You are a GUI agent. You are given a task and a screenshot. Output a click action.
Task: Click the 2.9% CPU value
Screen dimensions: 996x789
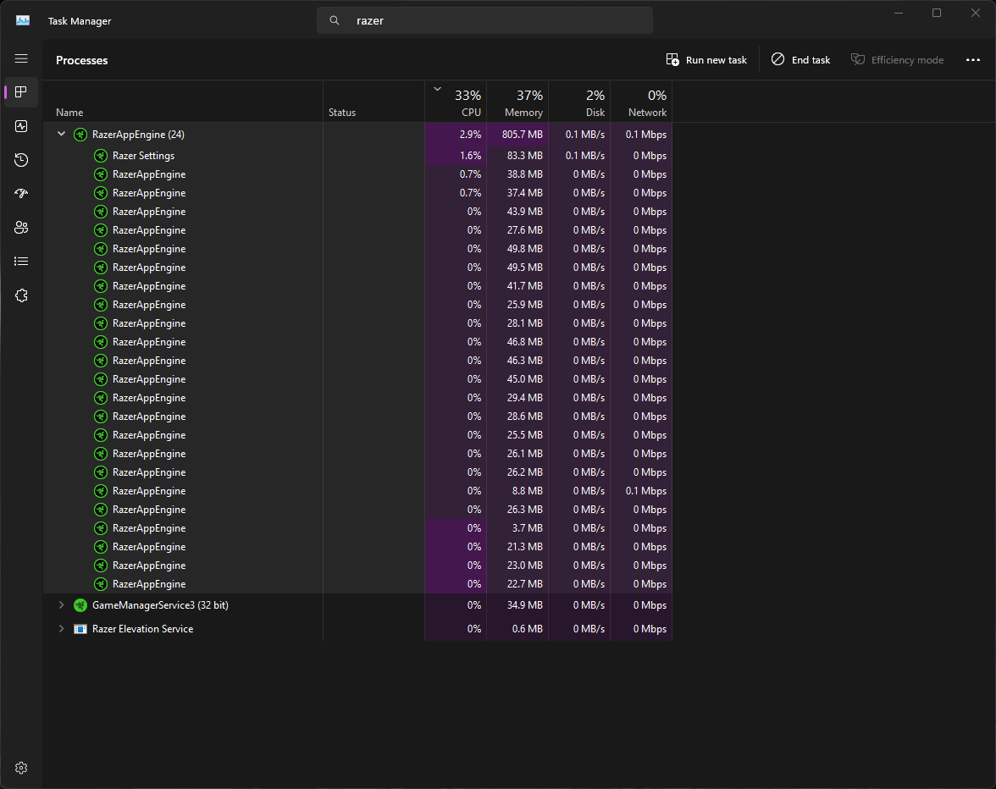[x=470, y=135]
